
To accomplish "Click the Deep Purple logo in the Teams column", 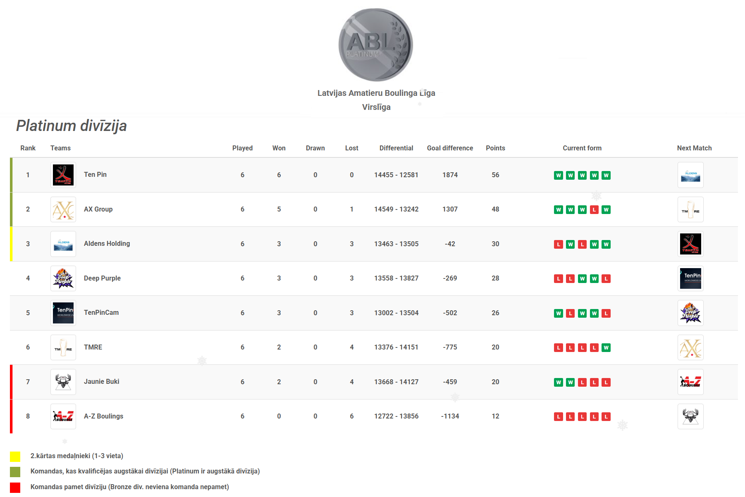I will point(63,278).
